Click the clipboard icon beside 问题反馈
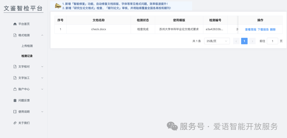Image resolution: width=287 pixels, height=138 pixels. [x=15, y=101]
